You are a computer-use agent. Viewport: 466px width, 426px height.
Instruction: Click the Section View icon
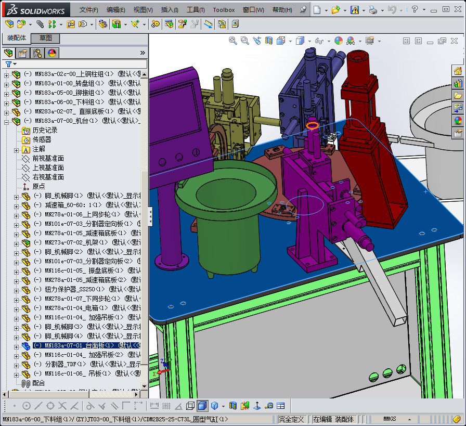click(269, 41)
